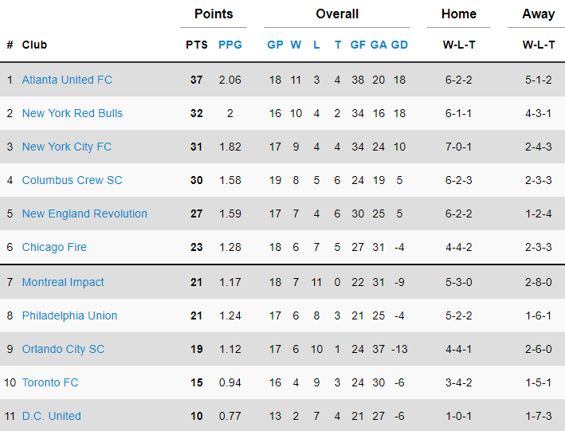Image resolution: width=565 pixels, height=431 pixels.
Task: Click the L column header
Action: tap(316, 45)
